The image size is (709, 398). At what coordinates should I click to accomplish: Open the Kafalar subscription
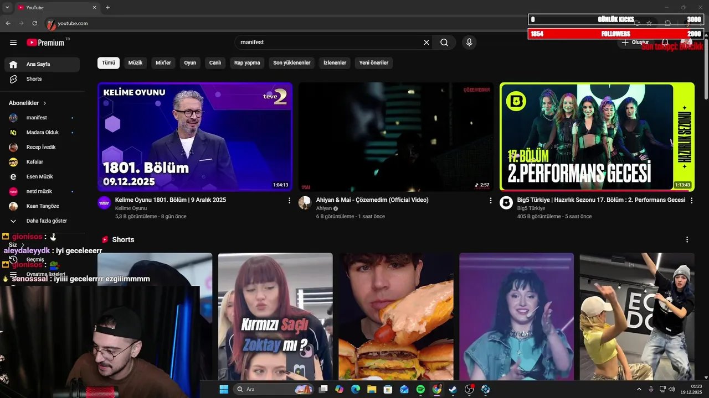click(x=42, y=162)
